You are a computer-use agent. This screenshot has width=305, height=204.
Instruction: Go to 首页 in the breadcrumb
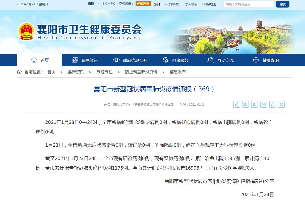(x=51, y=72)
